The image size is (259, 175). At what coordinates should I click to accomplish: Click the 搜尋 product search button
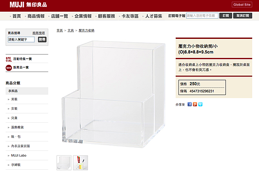tap(42, 39)
